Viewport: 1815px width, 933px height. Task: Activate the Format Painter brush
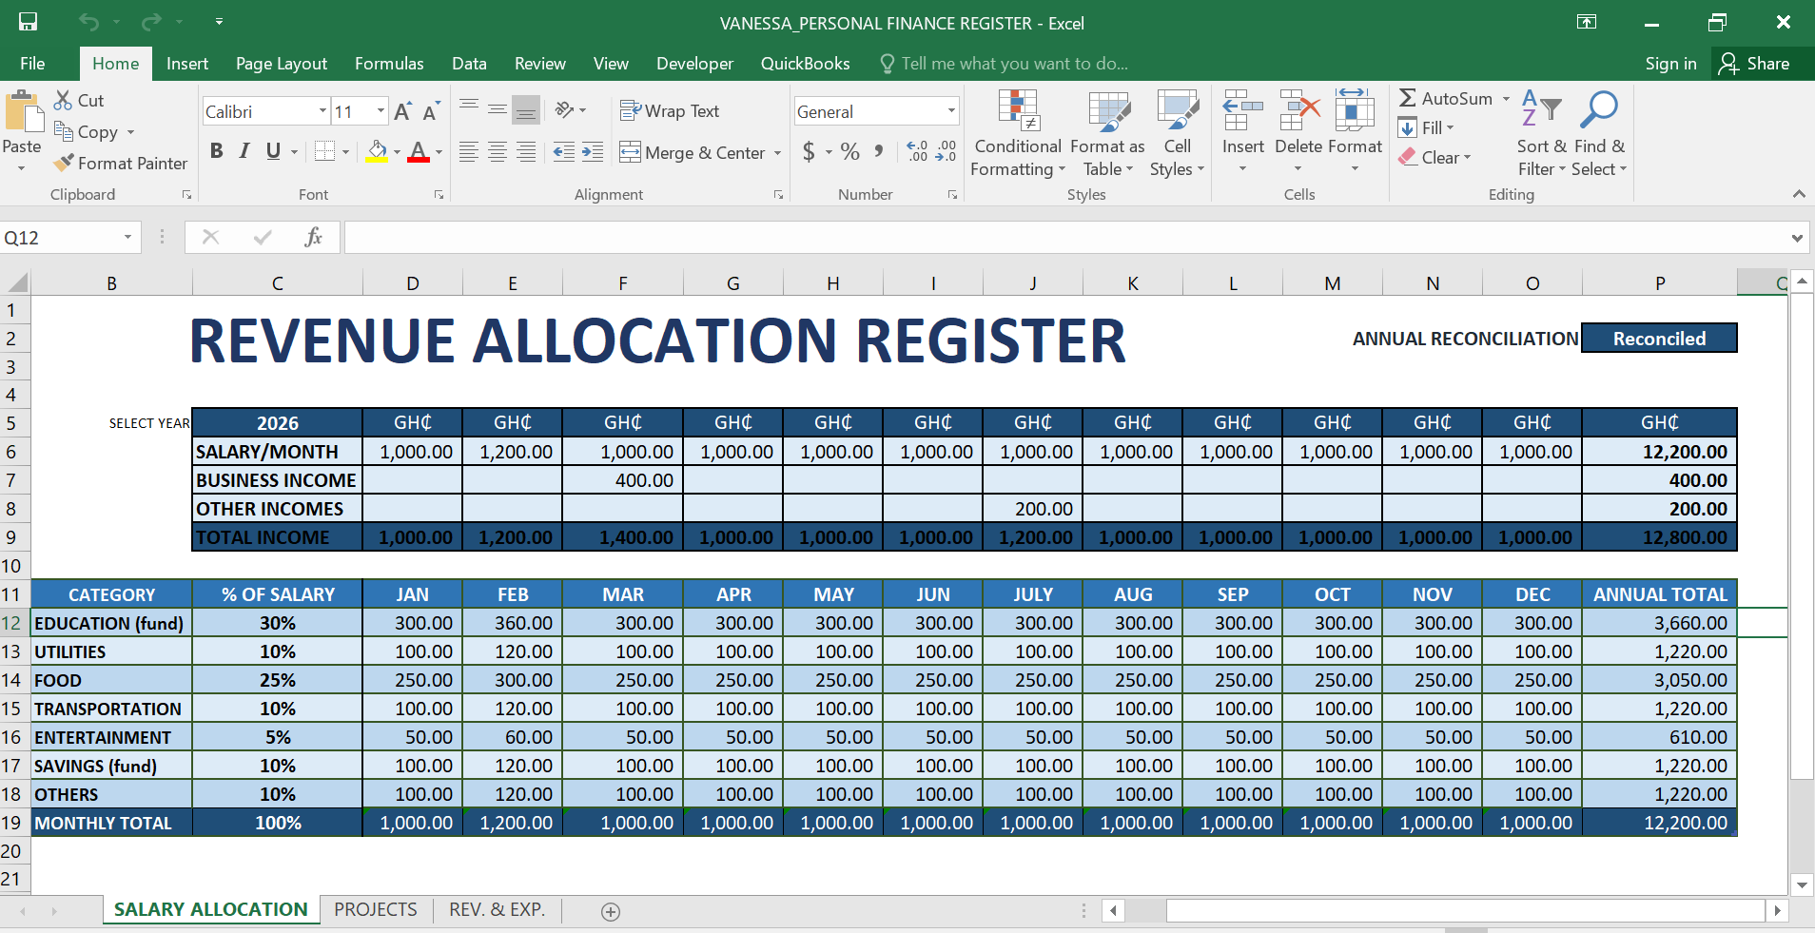click(x=64, y=163)
